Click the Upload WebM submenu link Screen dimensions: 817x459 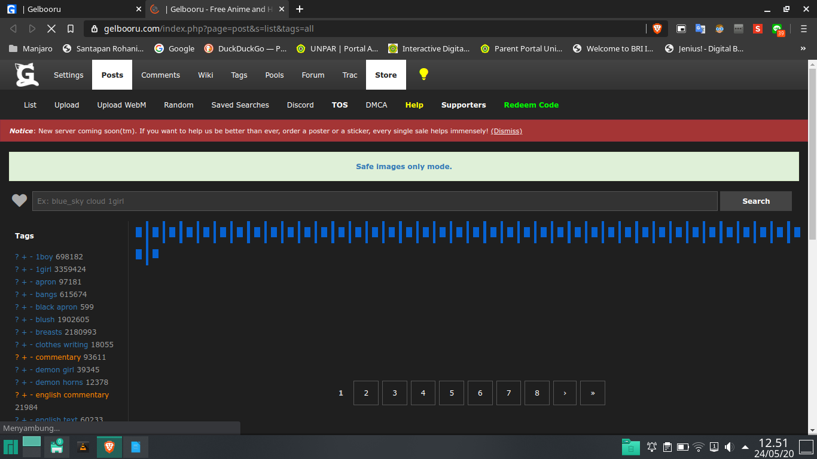point(121,105)
